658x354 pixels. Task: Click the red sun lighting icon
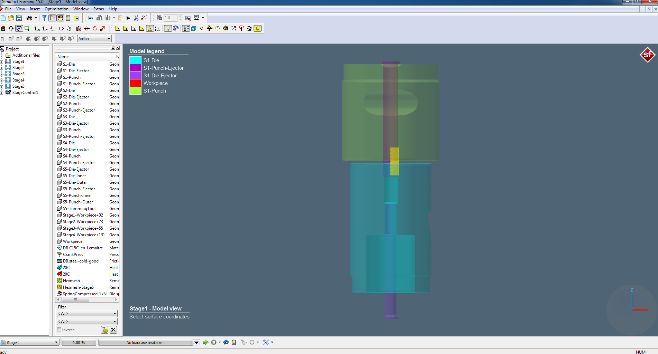click(202, 28)
